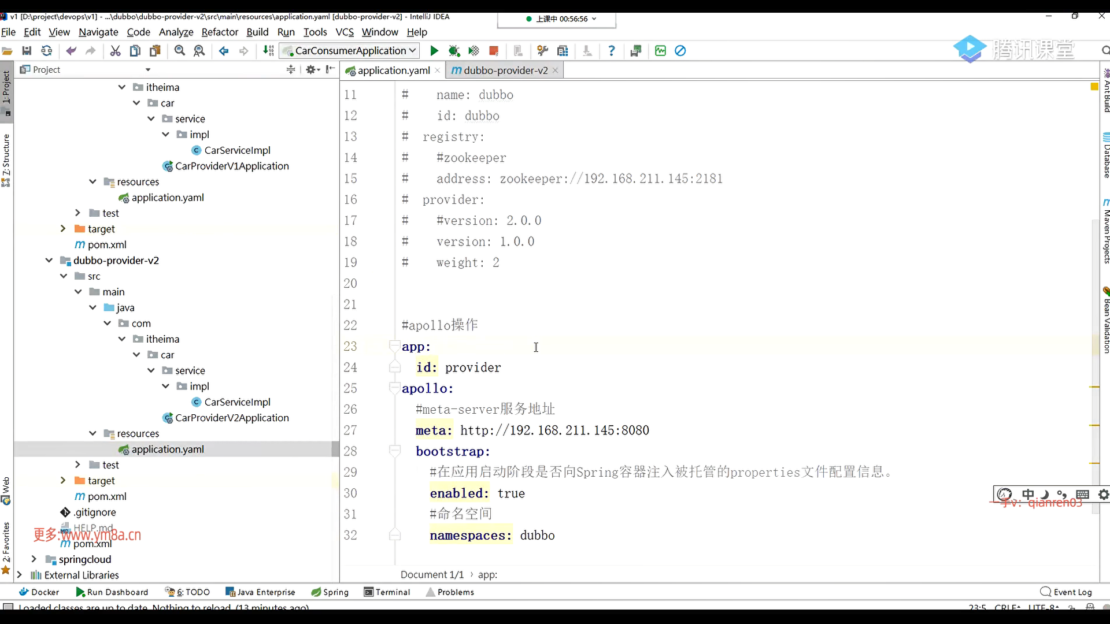The image size is (1110, 624).
Task: Click the Stop process icon
Action: coord(494,50)
